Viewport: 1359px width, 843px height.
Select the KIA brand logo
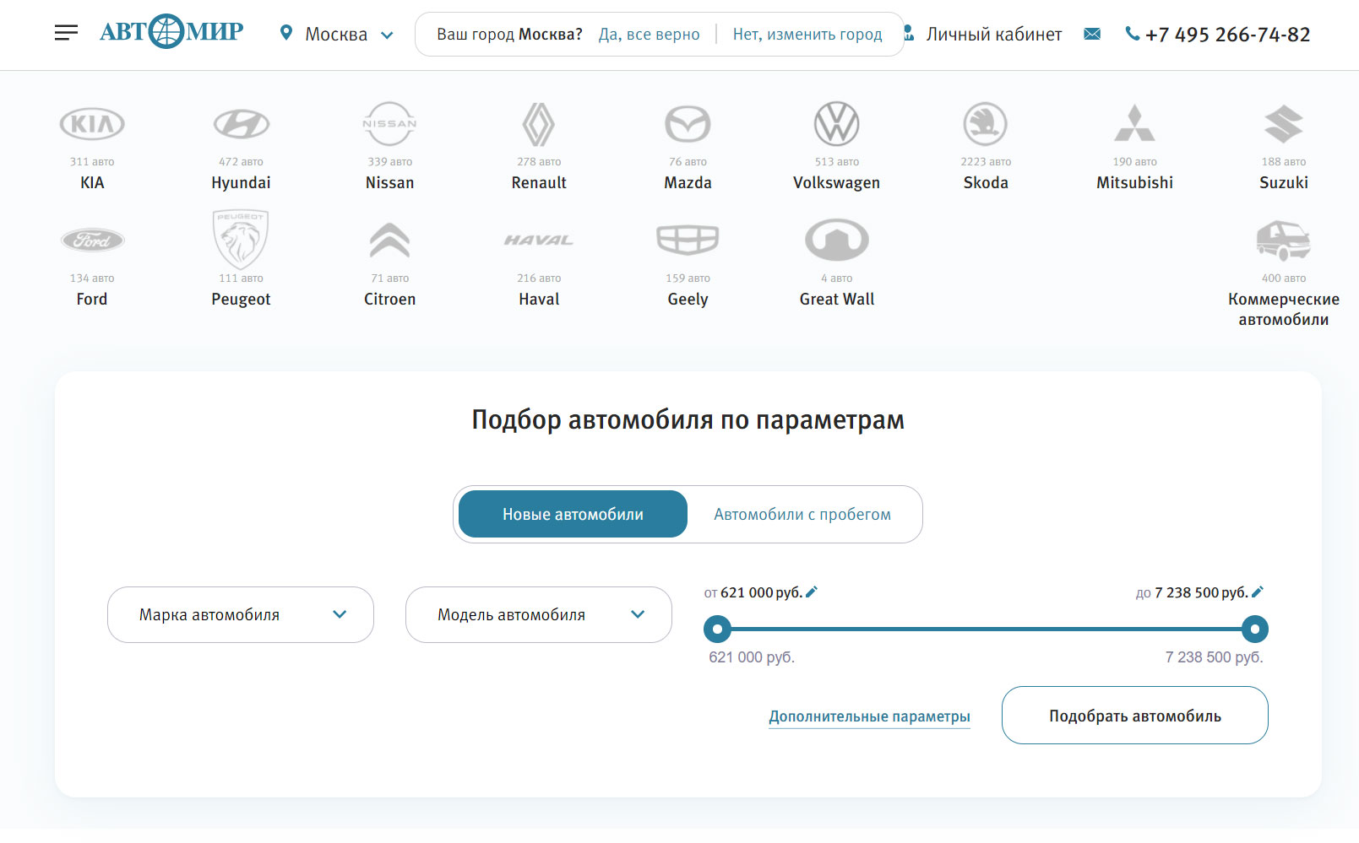tap(92, 124)
